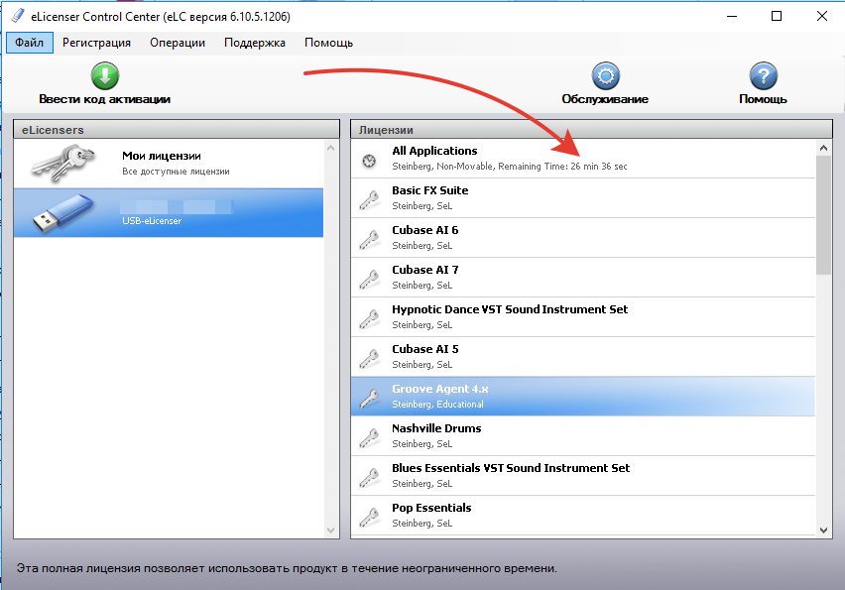Open the Помощь menu in menu bar
The height and width of the screenshot is (590, 845).
(x=328, y=43)
